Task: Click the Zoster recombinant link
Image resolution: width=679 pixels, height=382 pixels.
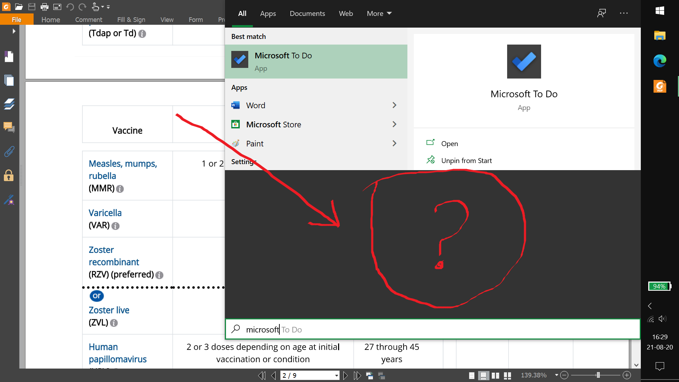Action: pyautogui.click(x=114, y=256)
